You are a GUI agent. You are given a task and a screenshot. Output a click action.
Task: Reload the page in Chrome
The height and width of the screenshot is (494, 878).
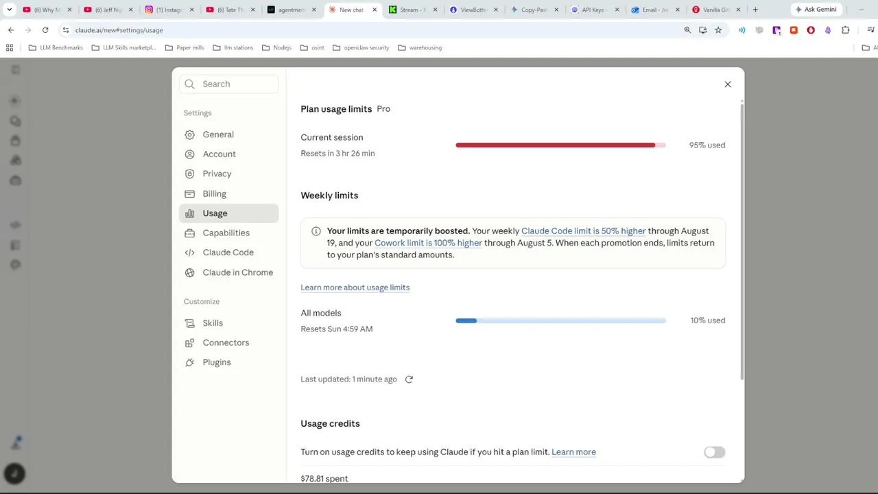coord(45,30)
